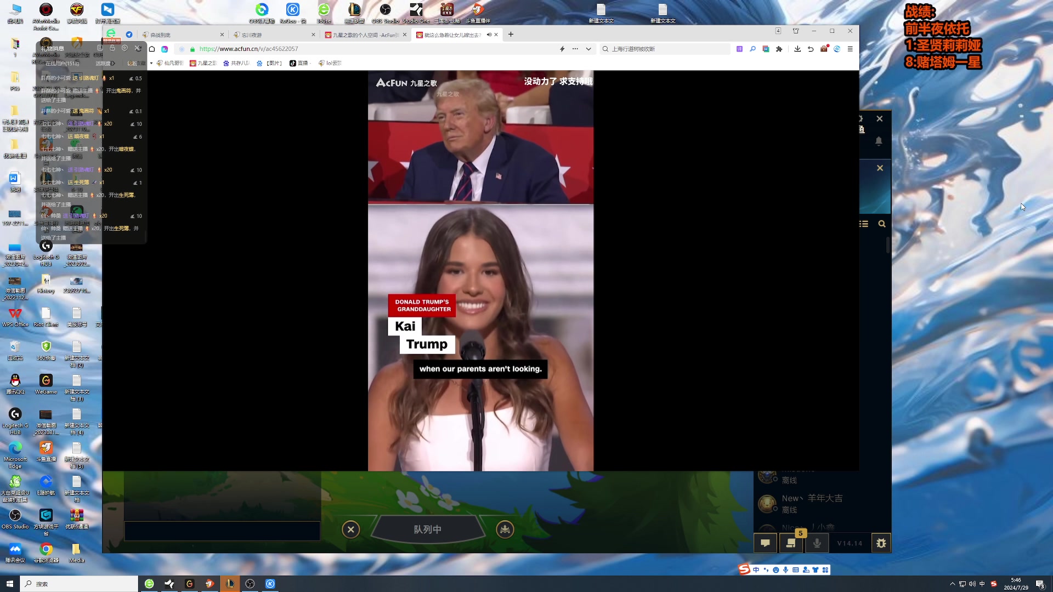
Task: Cancel the queue with X button
Action: 351,530
